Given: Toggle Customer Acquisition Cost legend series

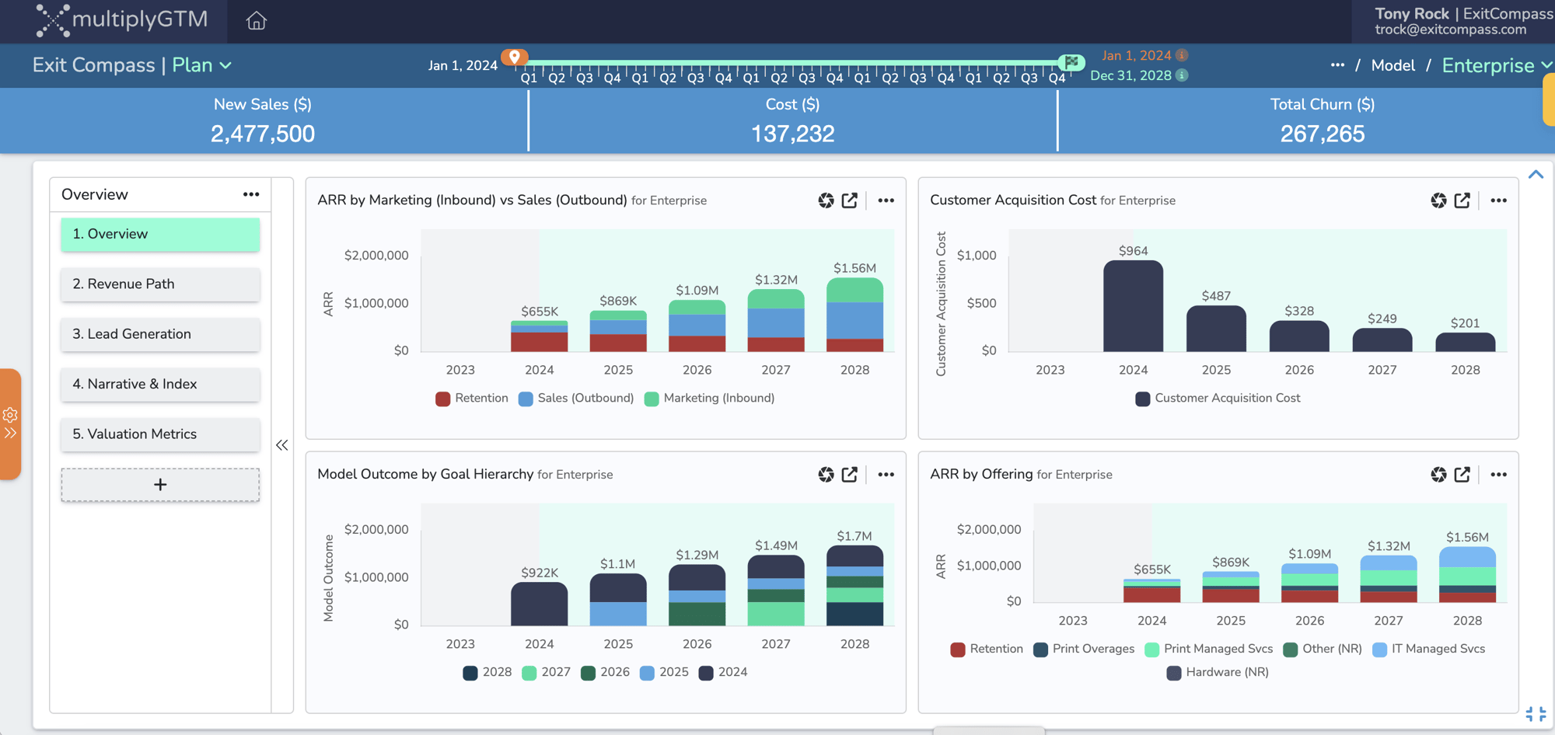Looking at the screenshot, I should [x=1218, y=399].
